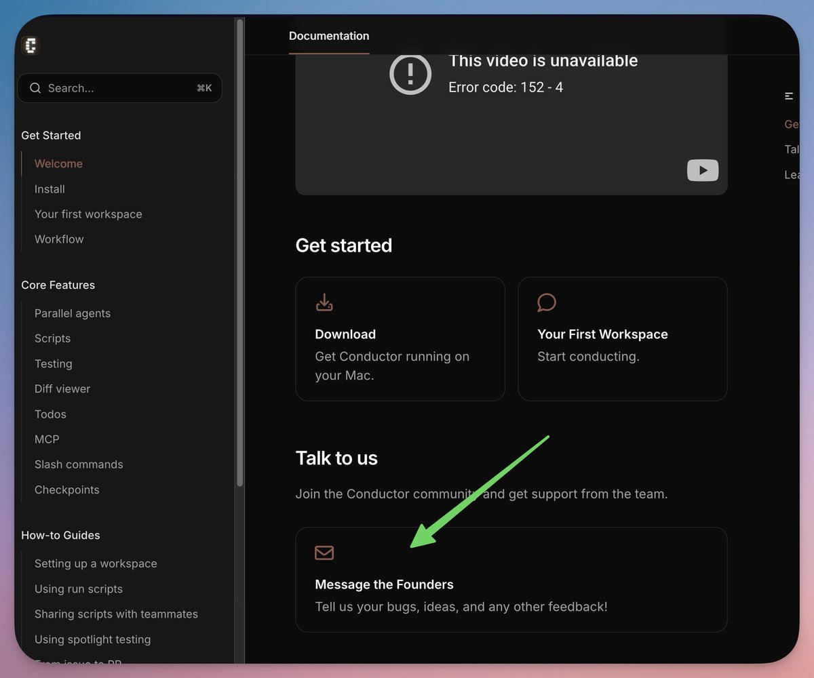Click 'Tell us your bugs, ideas' text
The image size is (814, 678).
(x=461, y=607)
